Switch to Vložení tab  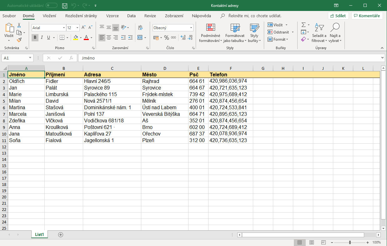coord(49,16)
